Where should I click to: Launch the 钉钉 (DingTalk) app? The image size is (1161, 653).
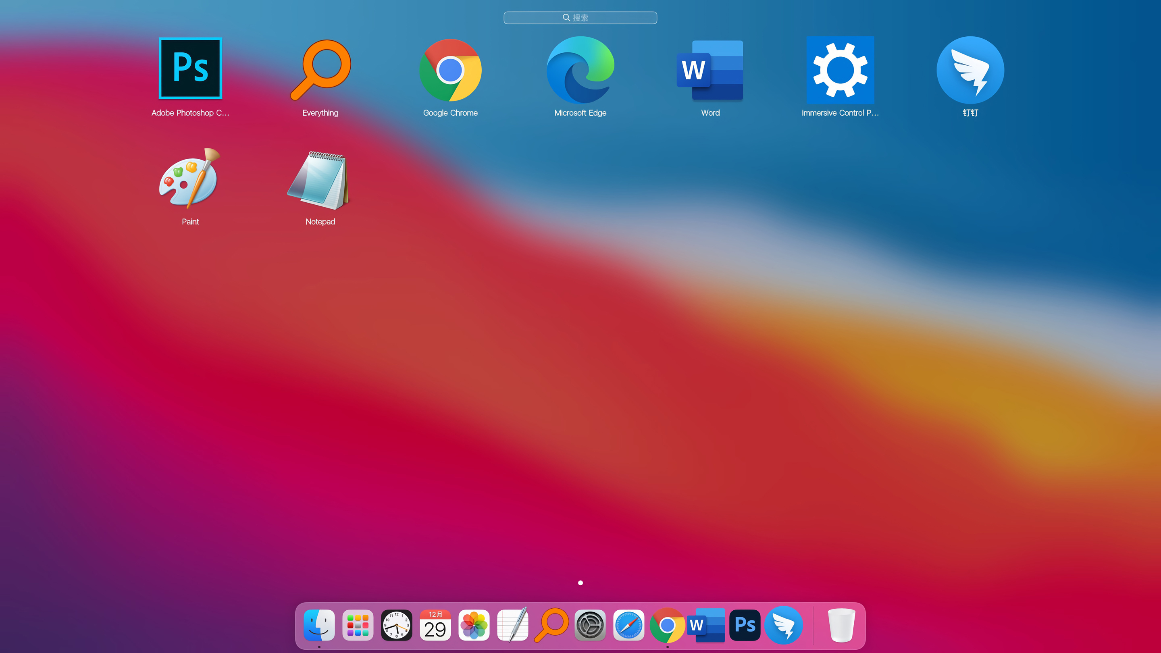(970, 70)
